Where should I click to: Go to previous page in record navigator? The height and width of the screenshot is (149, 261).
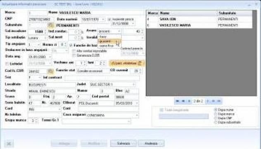(183, 101)
